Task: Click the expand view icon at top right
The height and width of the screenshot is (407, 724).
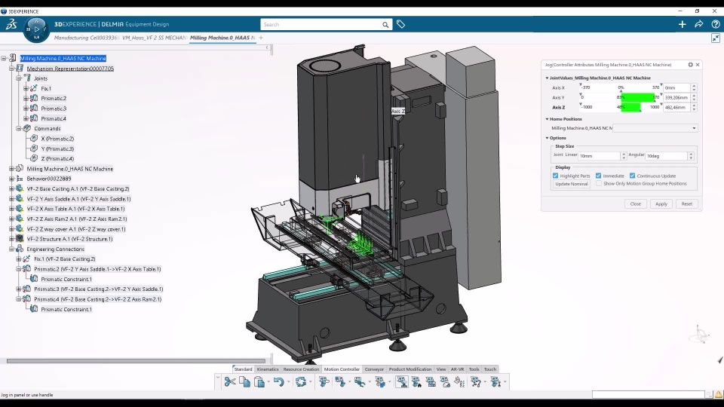Action: coord(715,38)
